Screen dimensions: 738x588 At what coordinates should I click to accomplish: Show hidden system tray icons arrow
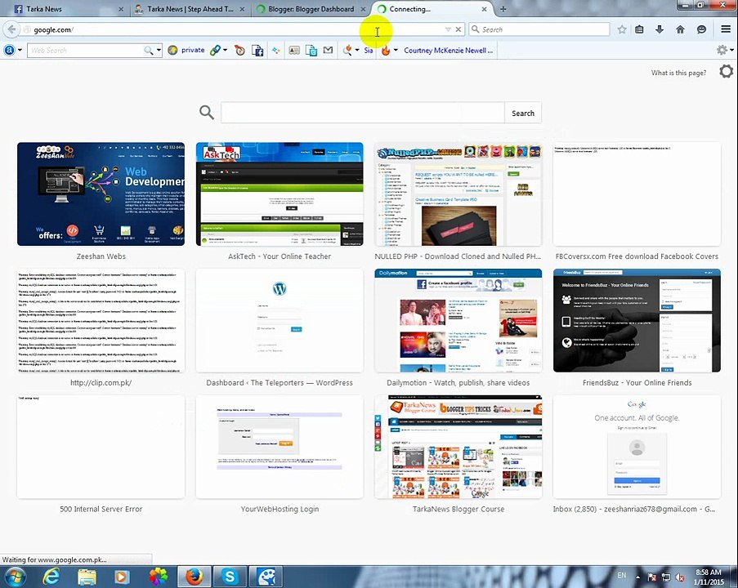pos(637,577)
